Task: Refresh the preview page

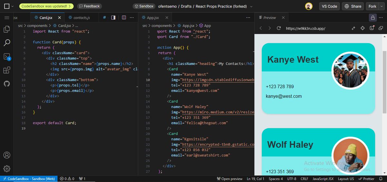Action: pos(279,28)
